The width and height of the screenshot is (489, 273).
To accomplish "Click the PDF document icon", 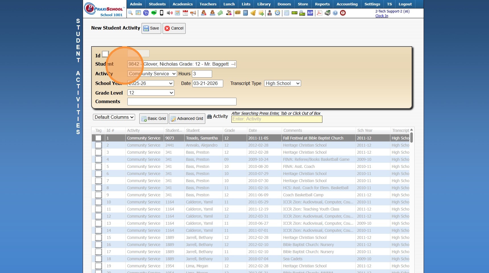I will coord(319,13).
